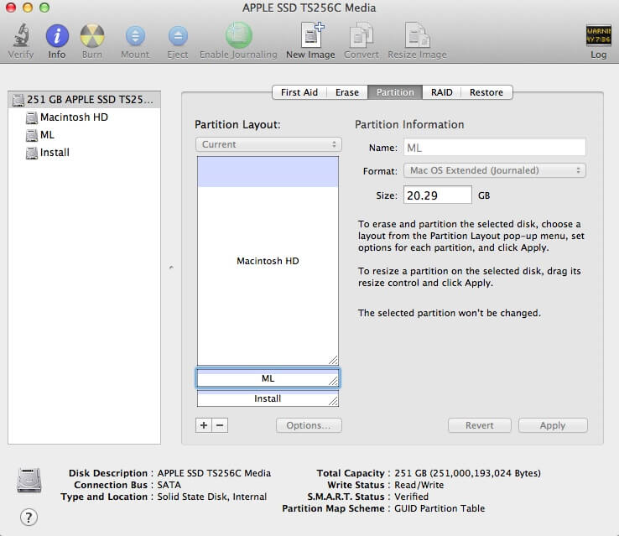Click the Options... button

click(309, 425)
